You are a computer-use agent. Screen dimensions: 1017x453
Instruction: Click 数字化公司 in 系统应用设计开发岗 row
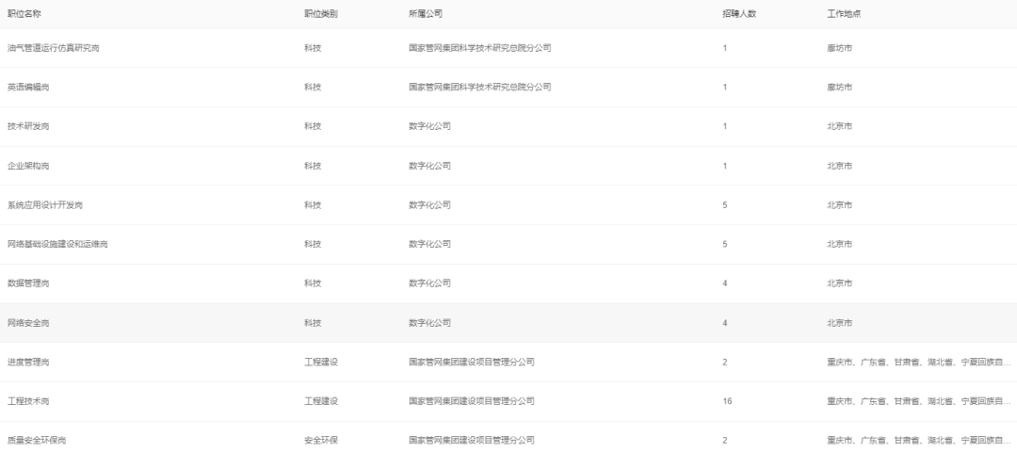(429, 205)
